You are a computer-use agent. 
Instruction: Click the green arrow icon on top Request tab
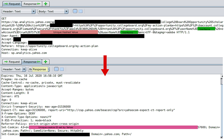tap(6, 4)
